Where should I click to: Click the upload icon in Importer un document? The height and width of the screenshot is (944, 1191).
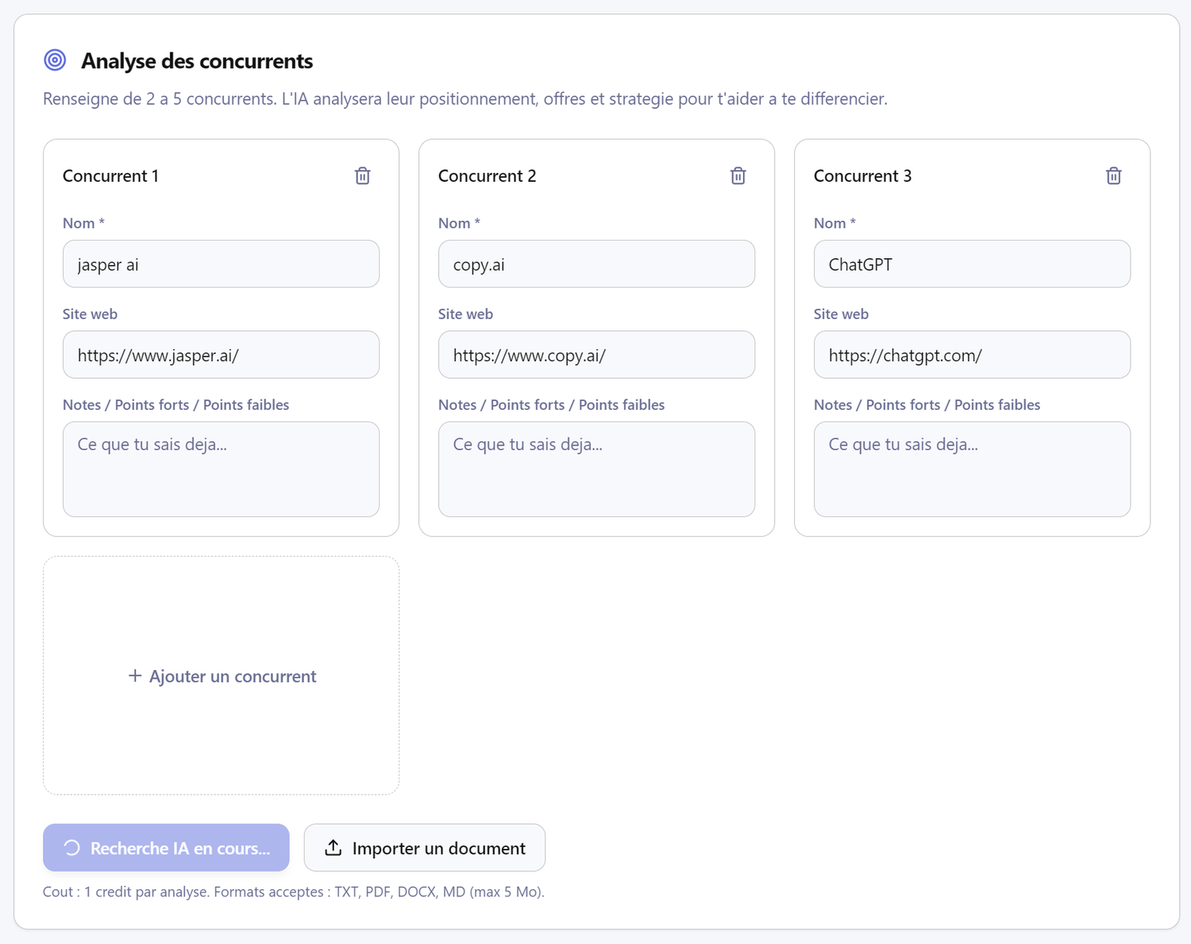point(333,848)
